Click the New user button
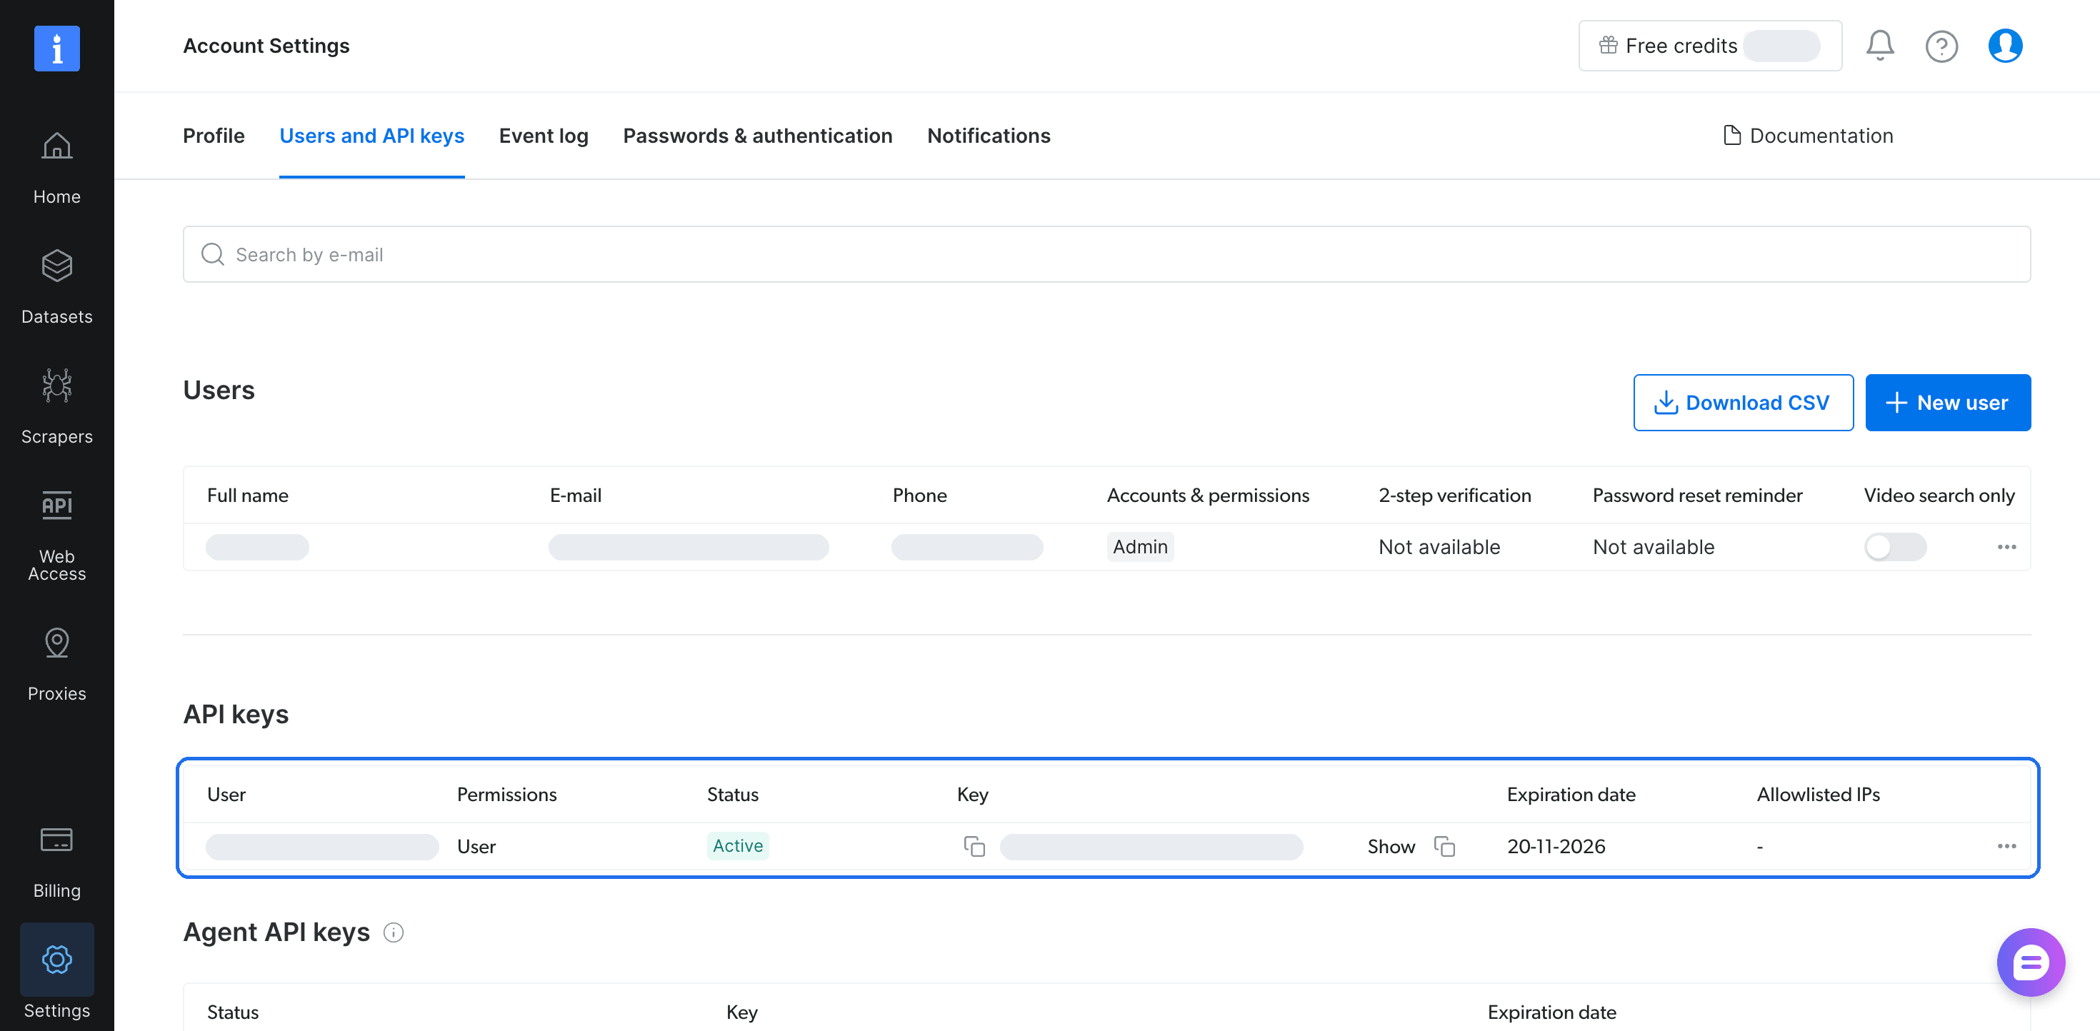 tap(1948, 403)
